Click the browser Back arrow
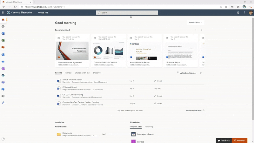Screen dimensions: 254x143 pyautogui.click(x=4, y=7)
